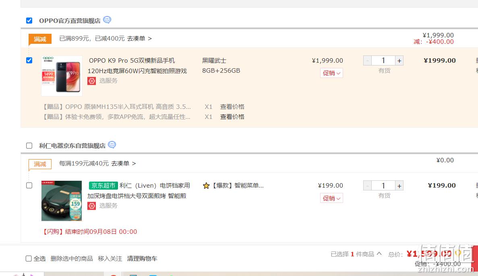
Task: Click 查看价格 for 体验卡免费领 gift
Action: point(232,117)
